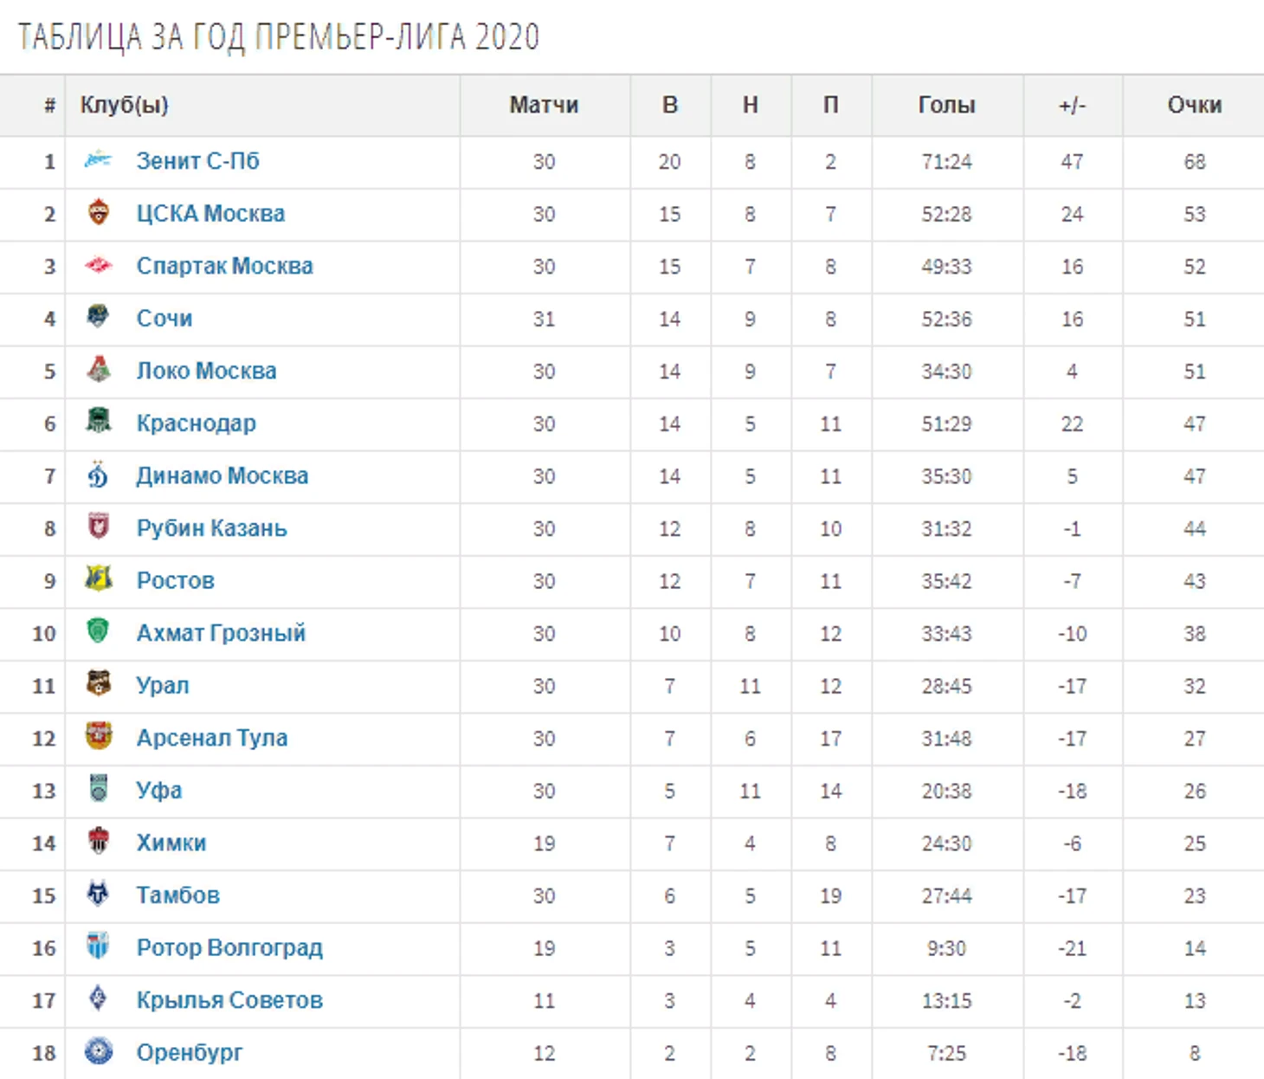1264x1079 pixels.
Task: Sort table by Очки column header
Action: tap(1194, 105)
